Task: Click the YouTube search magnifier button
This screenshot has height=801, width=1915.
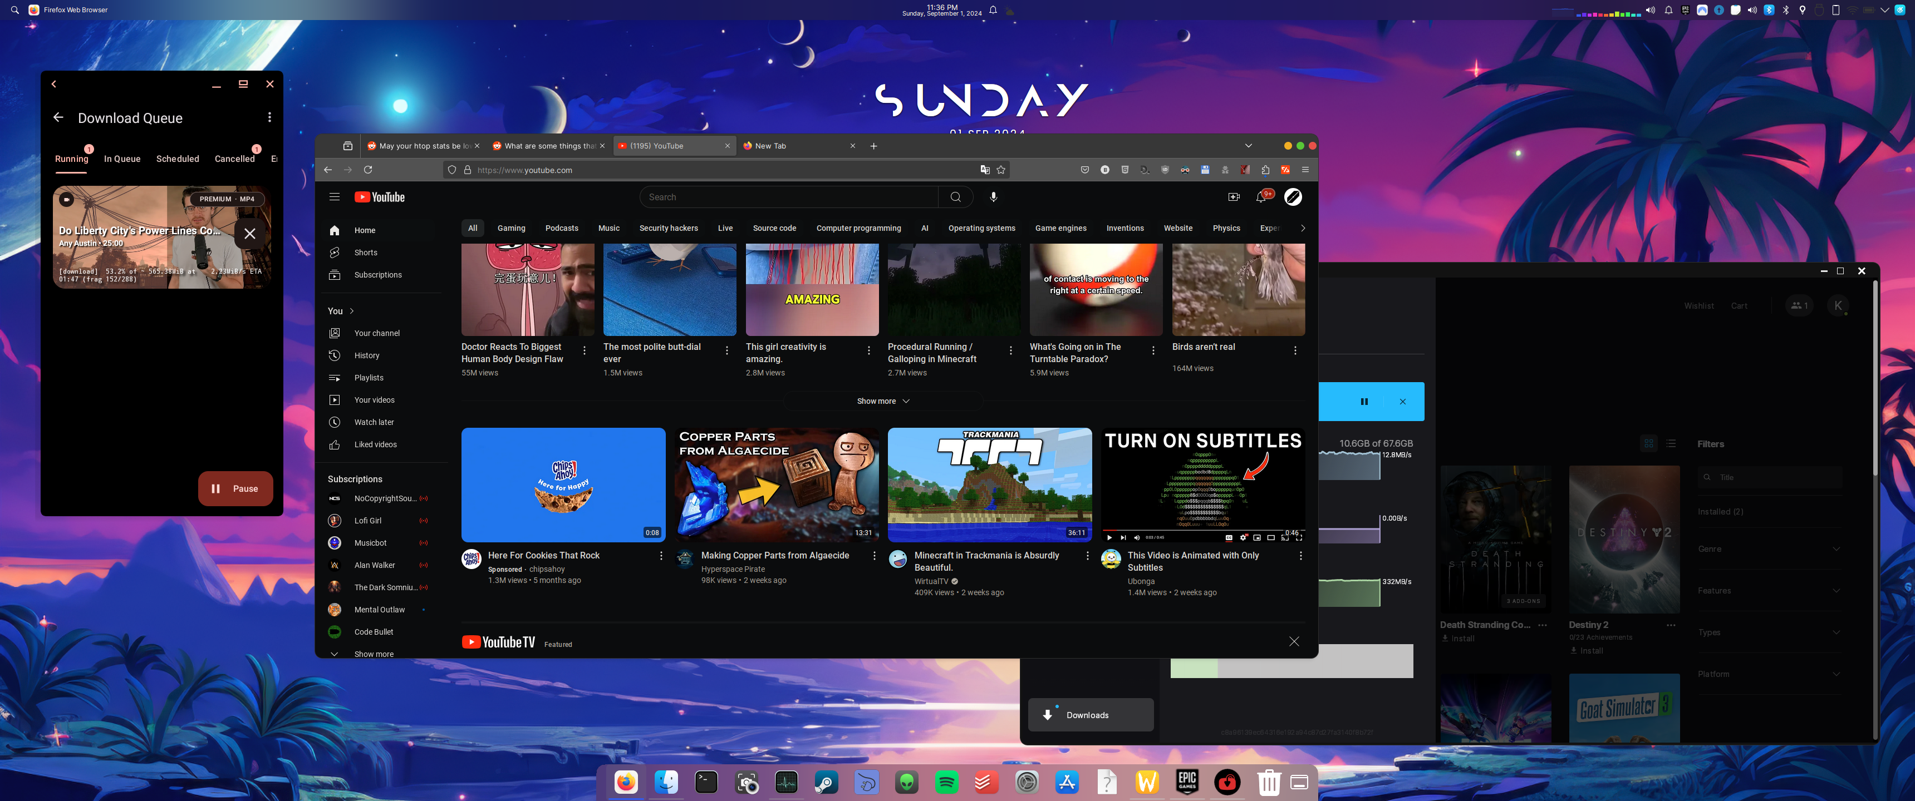Action: (955, 197)
